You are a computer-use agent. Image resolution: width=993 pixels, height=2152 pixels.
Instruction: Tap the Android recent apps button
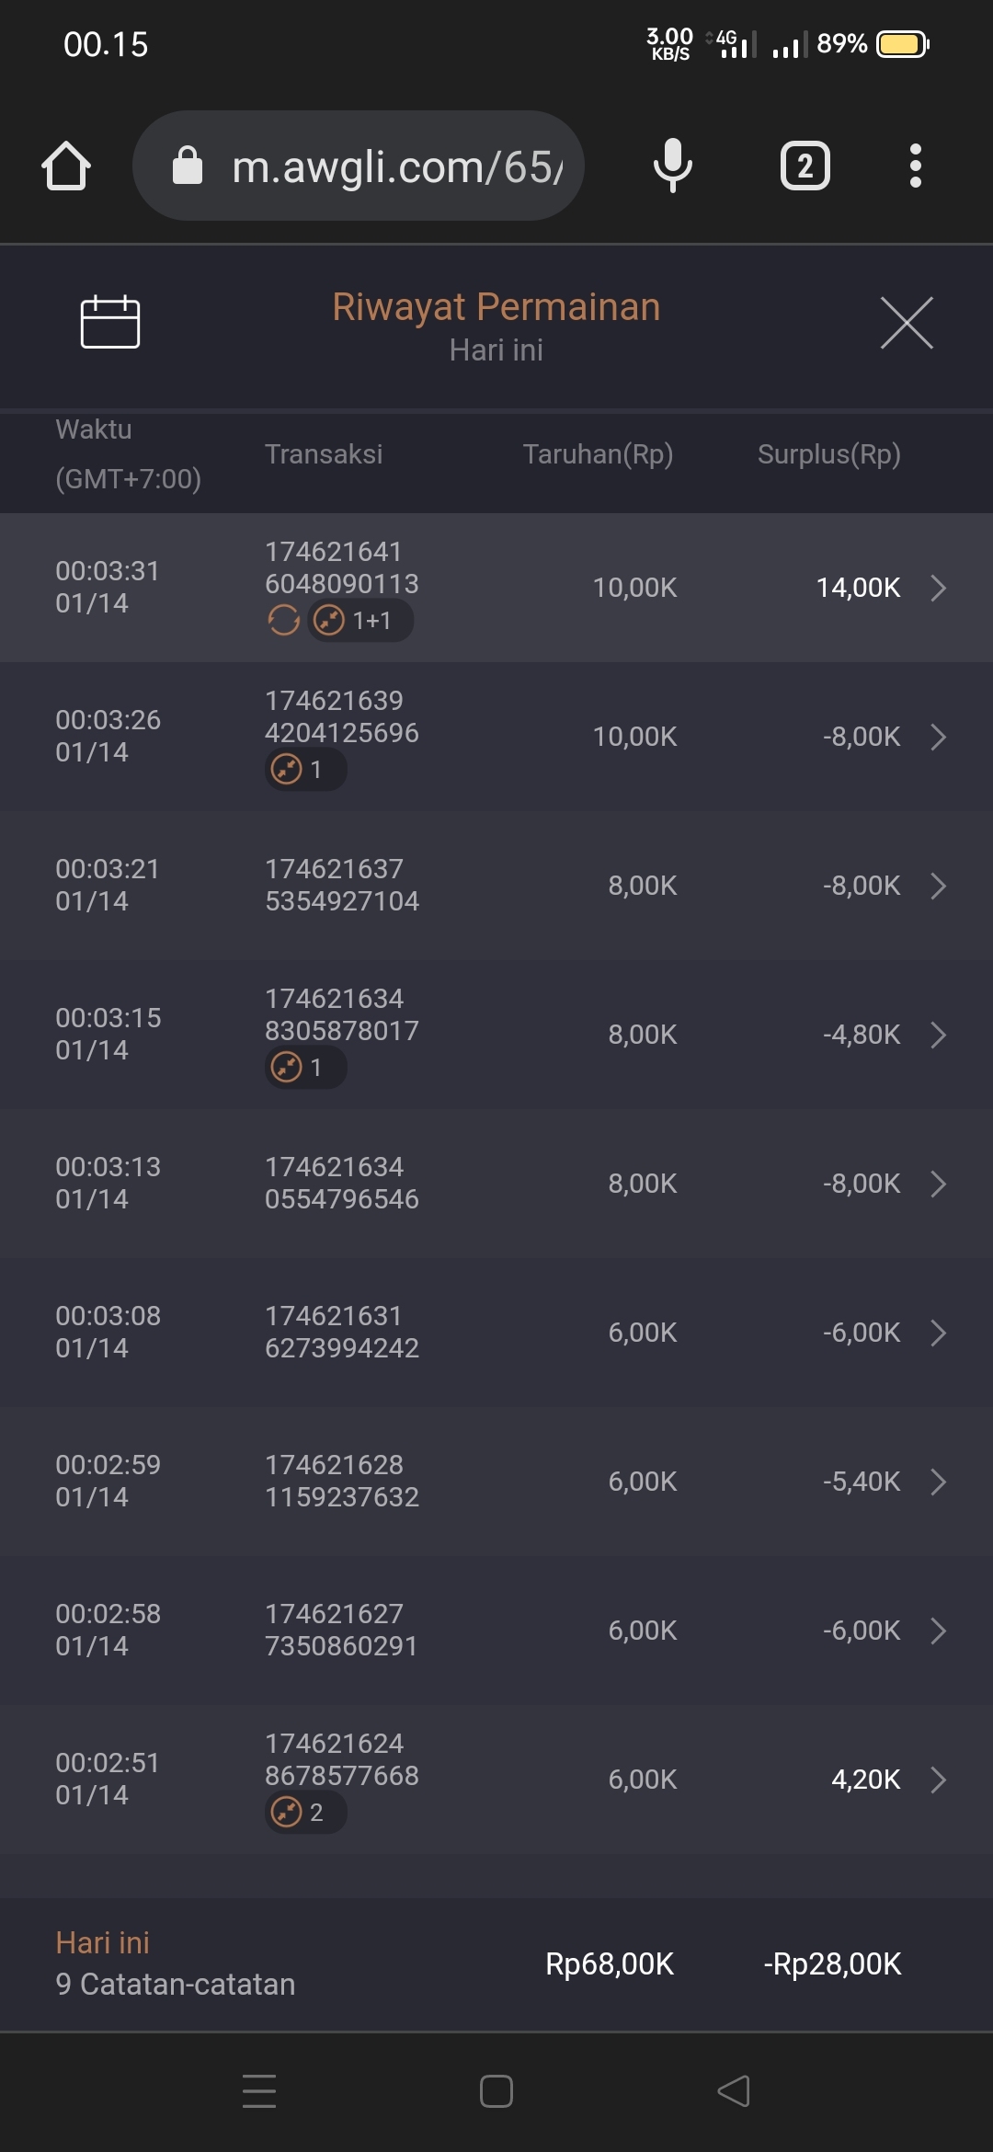tap(259, 2091)
